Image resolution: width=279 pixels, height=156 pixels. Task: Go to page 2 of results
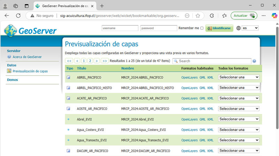90,61
